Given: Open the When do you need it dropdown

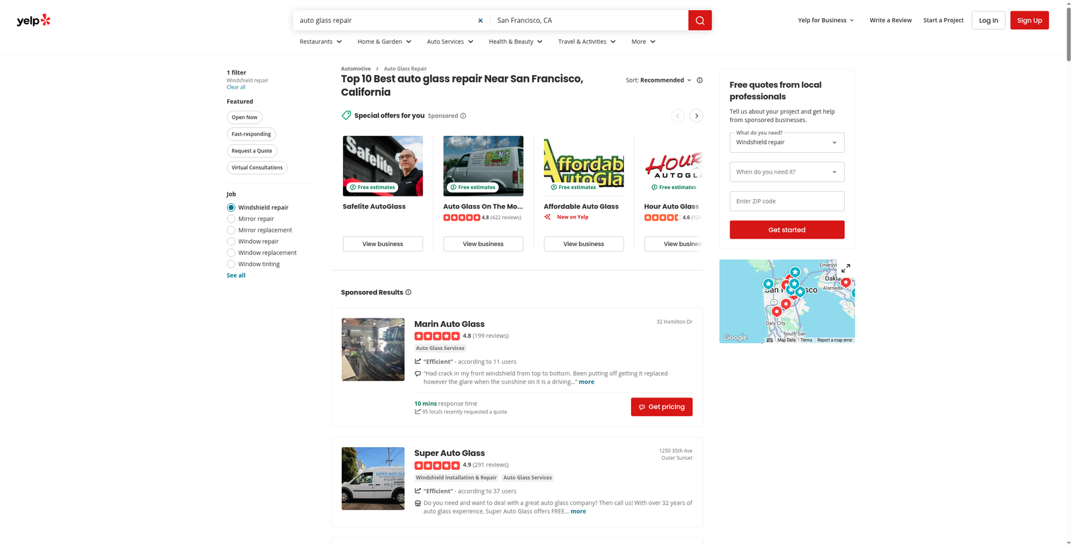Looking at the screenshot, I should [787, 172].
